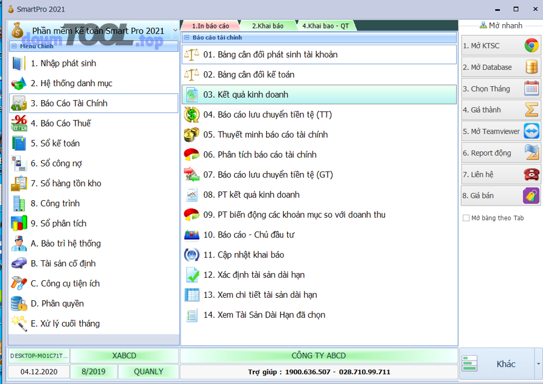
Task: Click the 3. Chọn Tháng button
Action: 501,89
